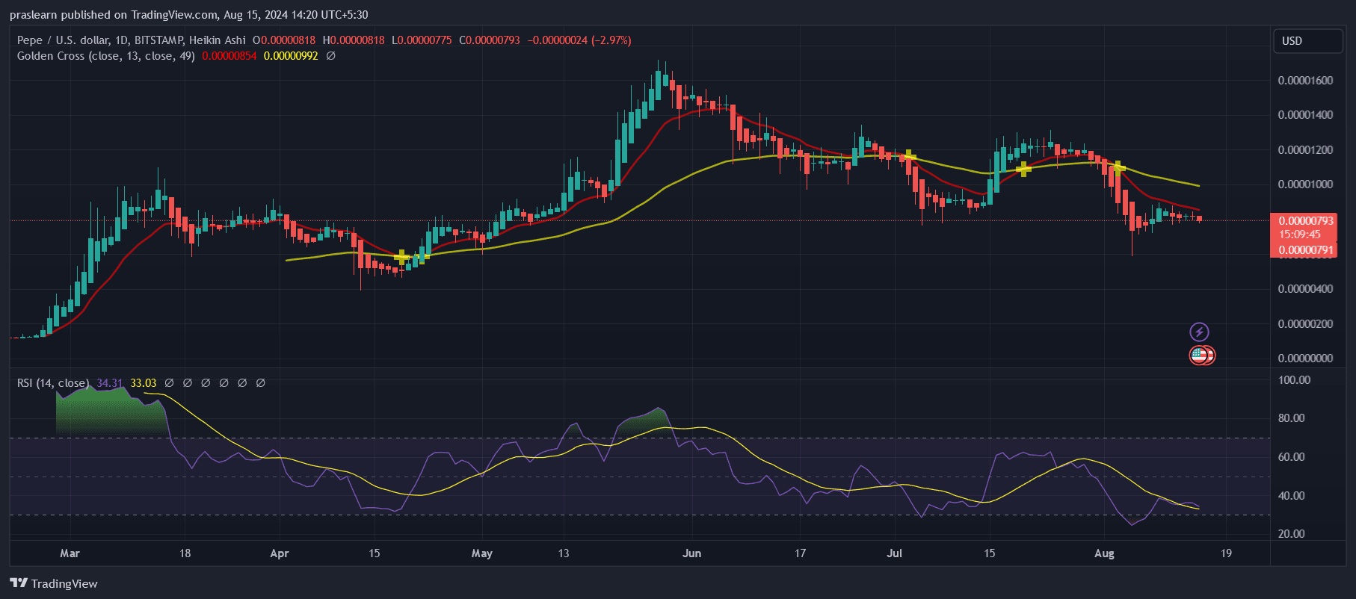Click the 80.00 RSI axis label
The image size is (1356, 599).
pos(1292,418)
